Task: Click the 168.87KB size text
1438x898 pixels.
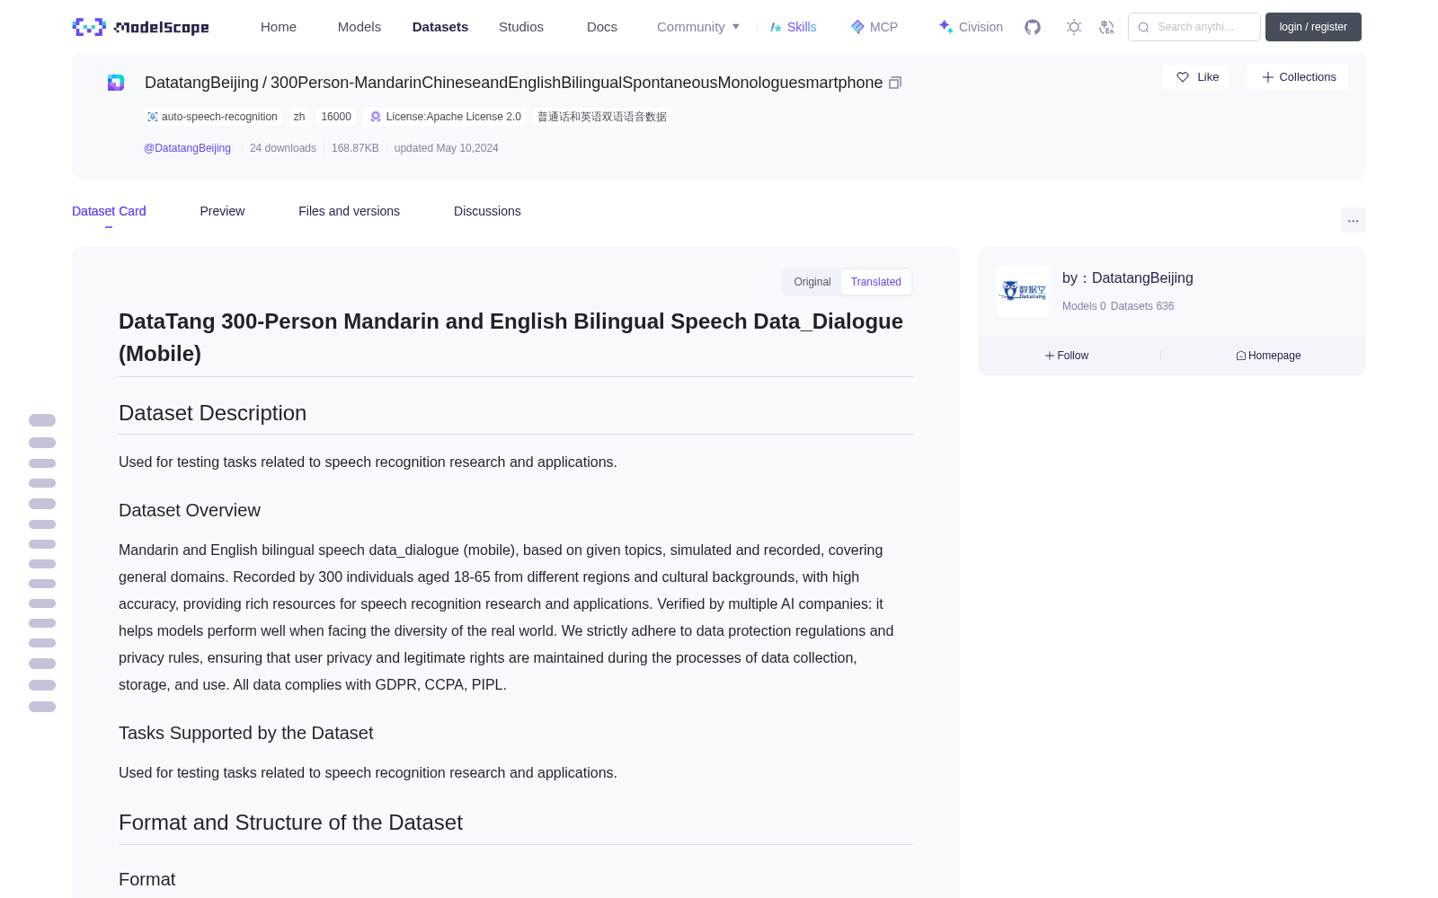Action: 355,148
